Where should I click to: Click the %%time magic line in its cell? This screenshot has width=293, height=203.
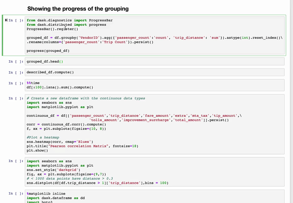pos(33,83)
